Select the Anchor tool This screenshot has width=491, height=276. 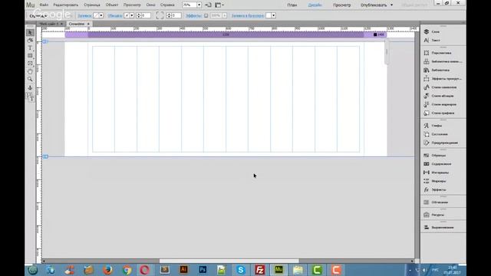click(x=30, y=88)
